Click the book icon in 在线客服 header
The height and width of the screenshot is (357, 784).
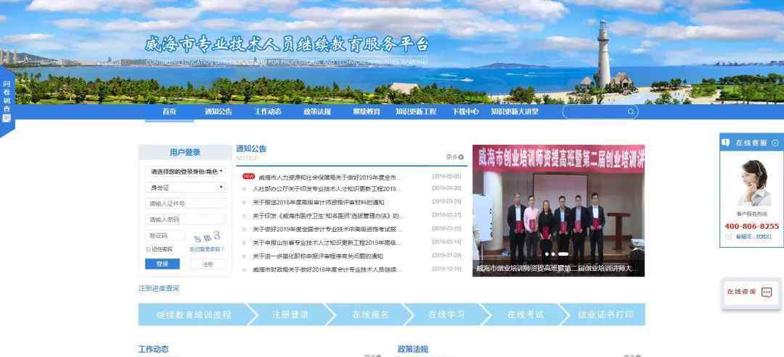tap(725, 143)
